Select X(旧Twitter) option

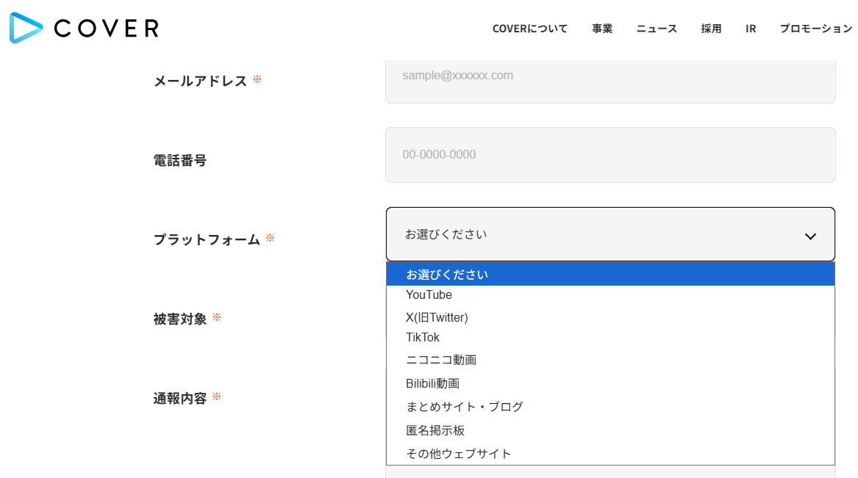click(437, 317)
